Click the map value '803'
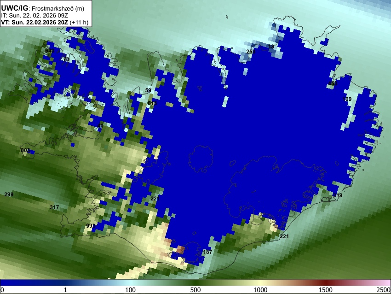Screen dimensions: 391x294 25,150
